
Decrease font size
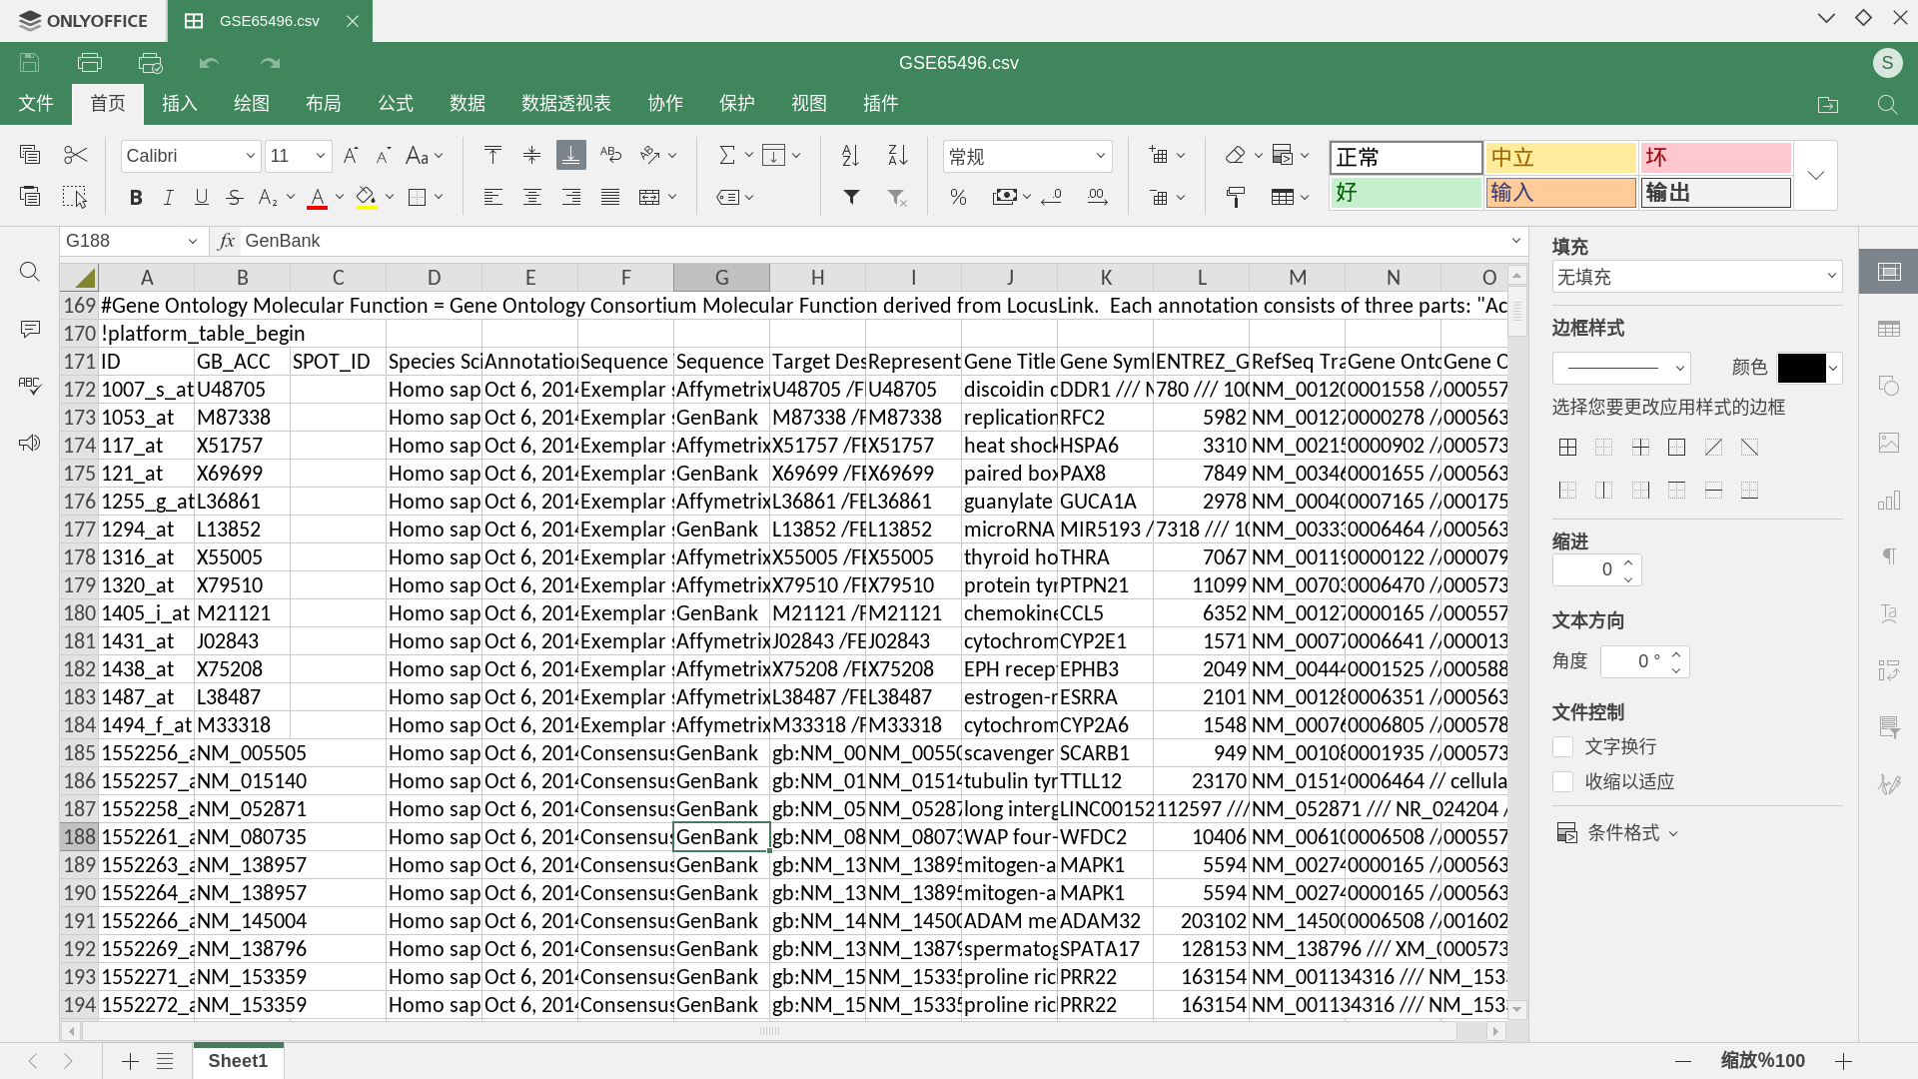click(384, 156)
